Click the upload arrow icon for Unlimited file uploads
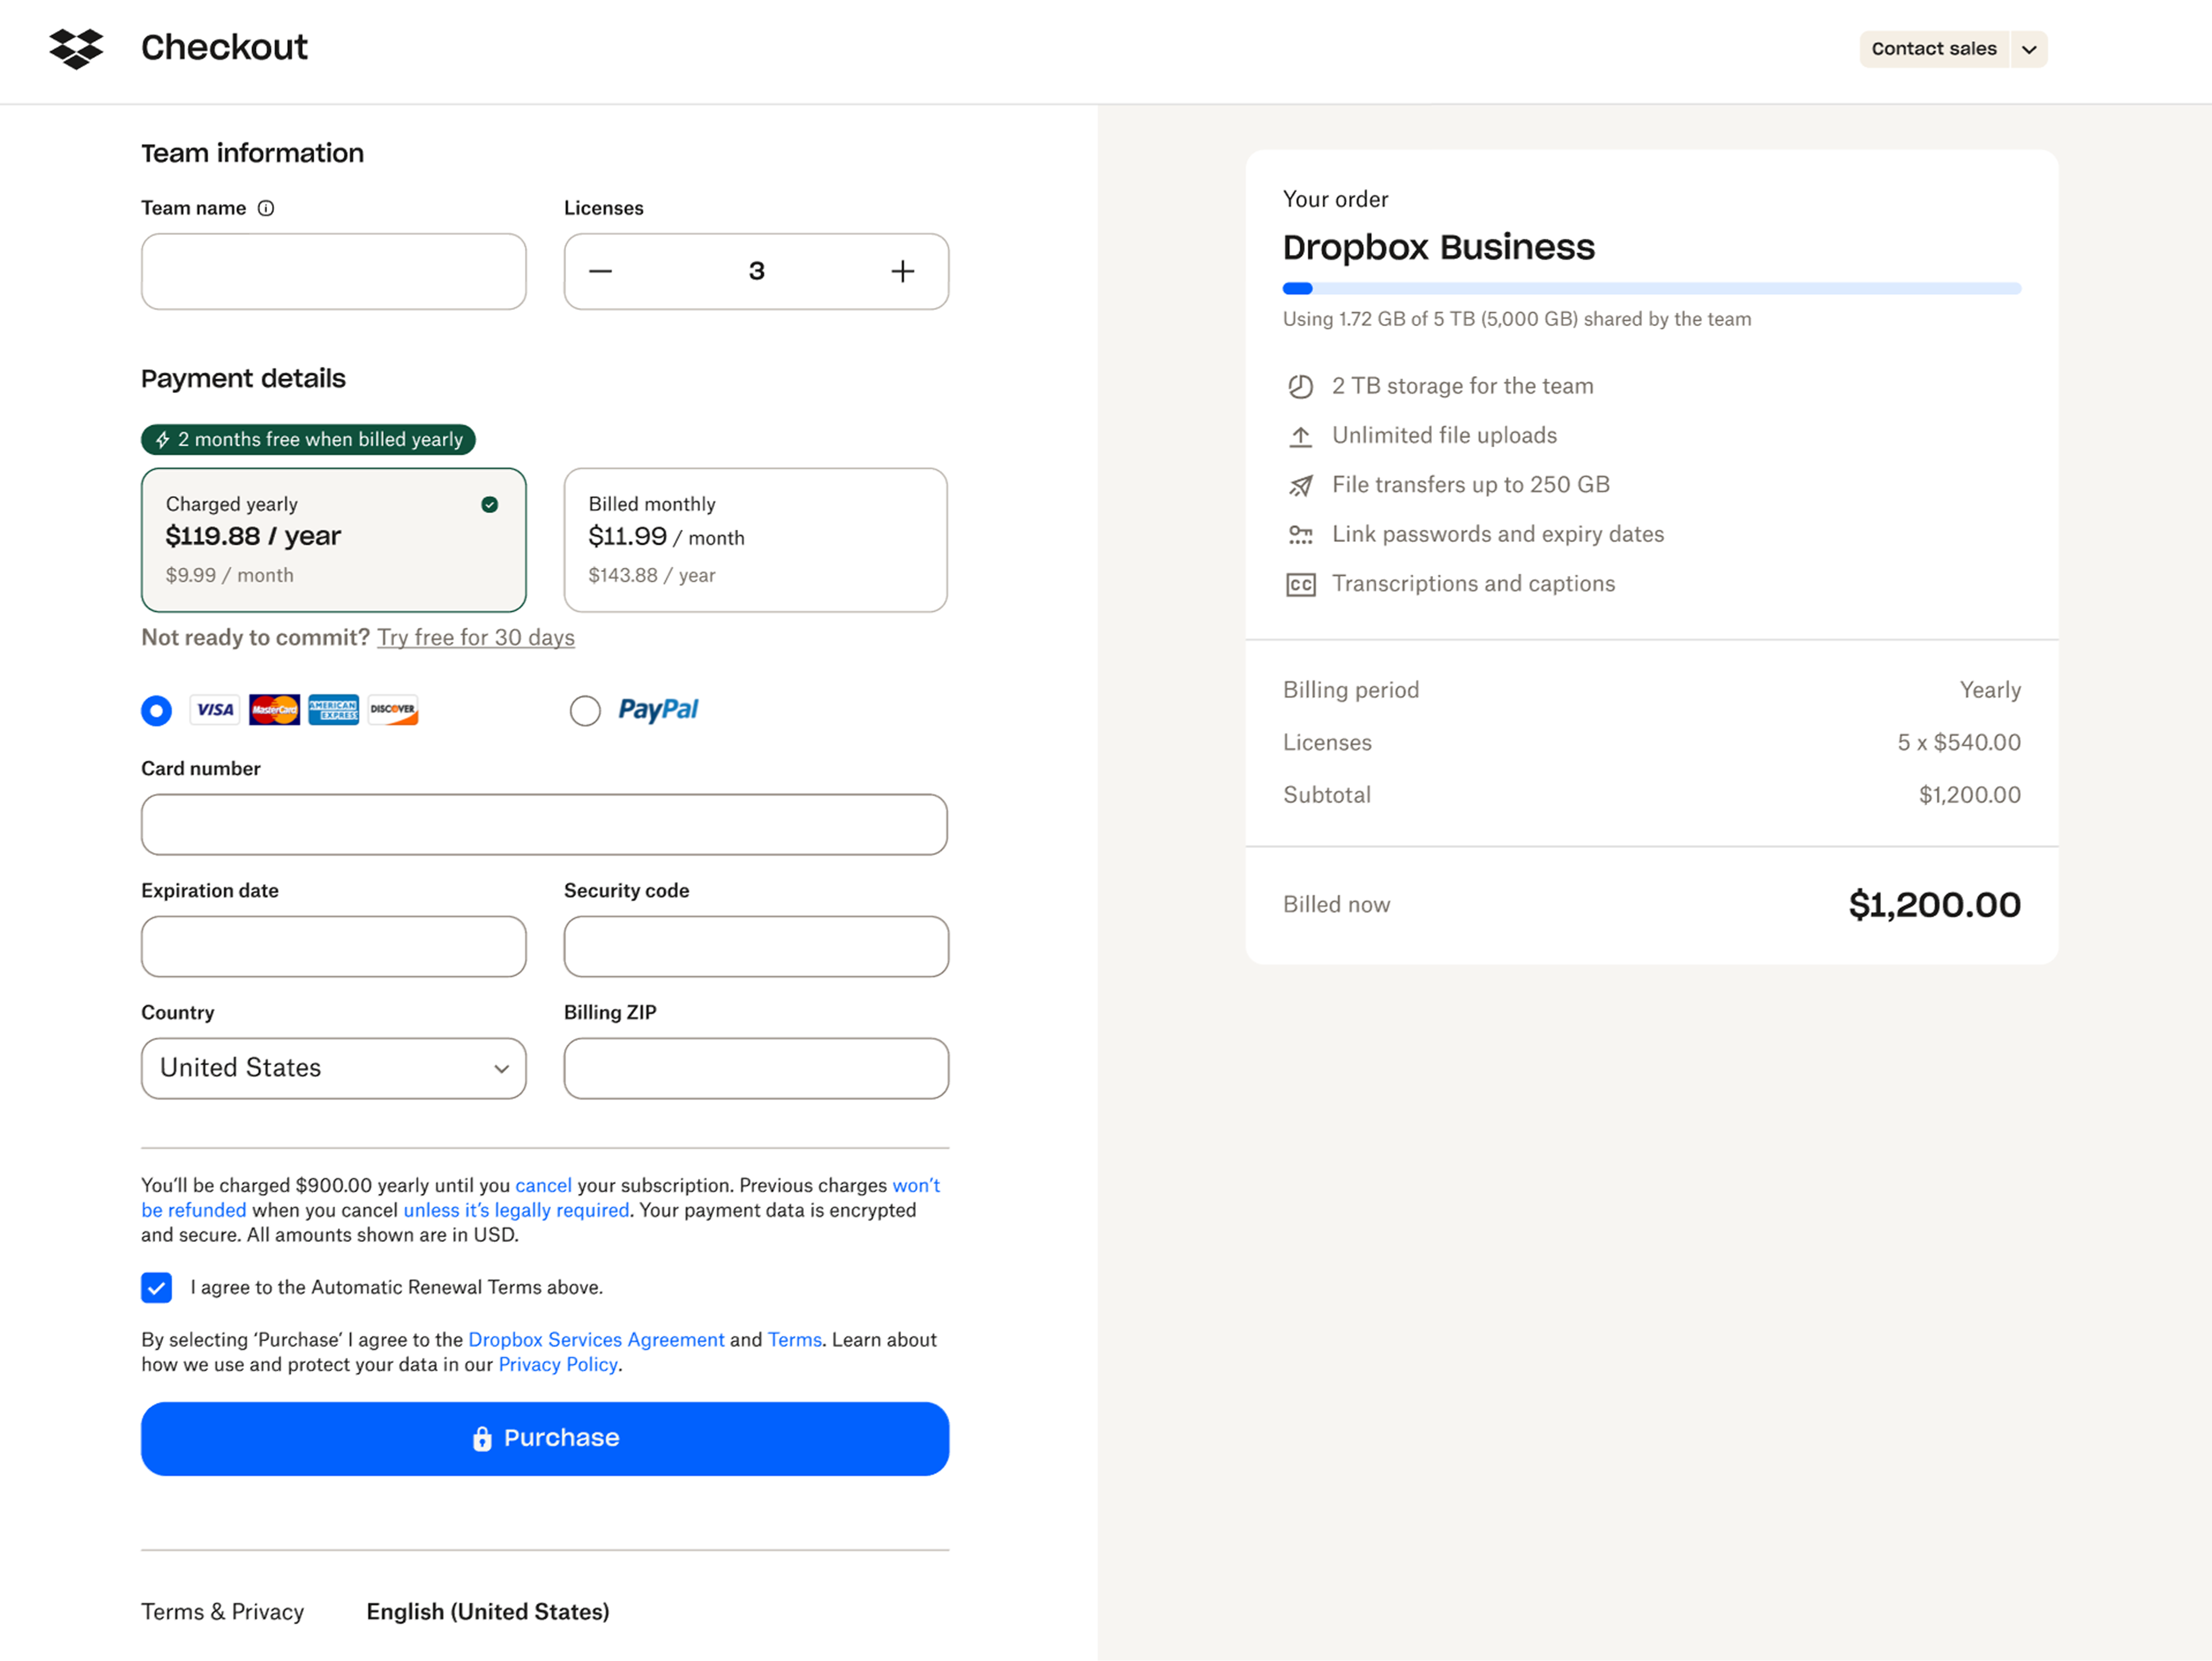The image size is (2212, 1661). point(1300,436)
